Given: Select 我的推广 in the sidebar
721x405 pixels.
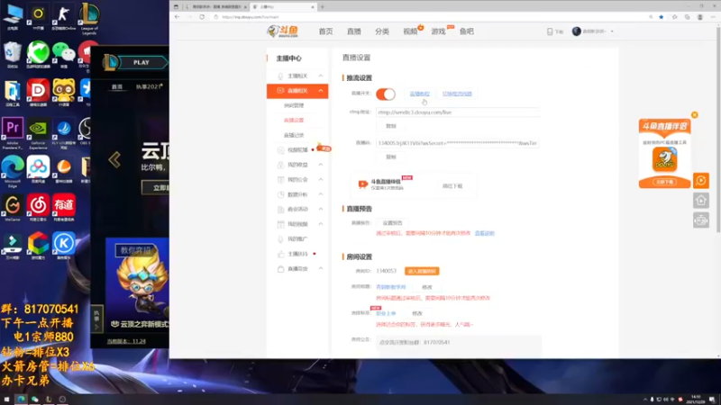Looking at the screenshot, I should 297,238.
